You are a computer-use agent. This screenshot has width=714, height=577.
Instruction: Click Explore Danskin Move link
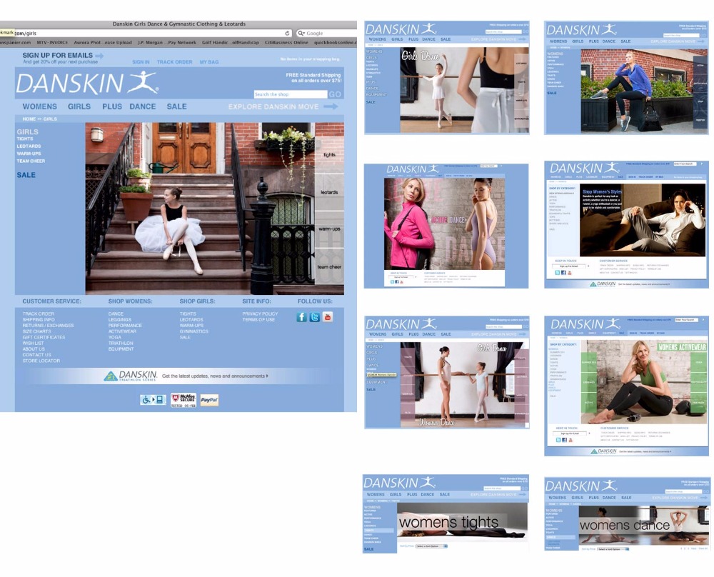coord(273,106)
